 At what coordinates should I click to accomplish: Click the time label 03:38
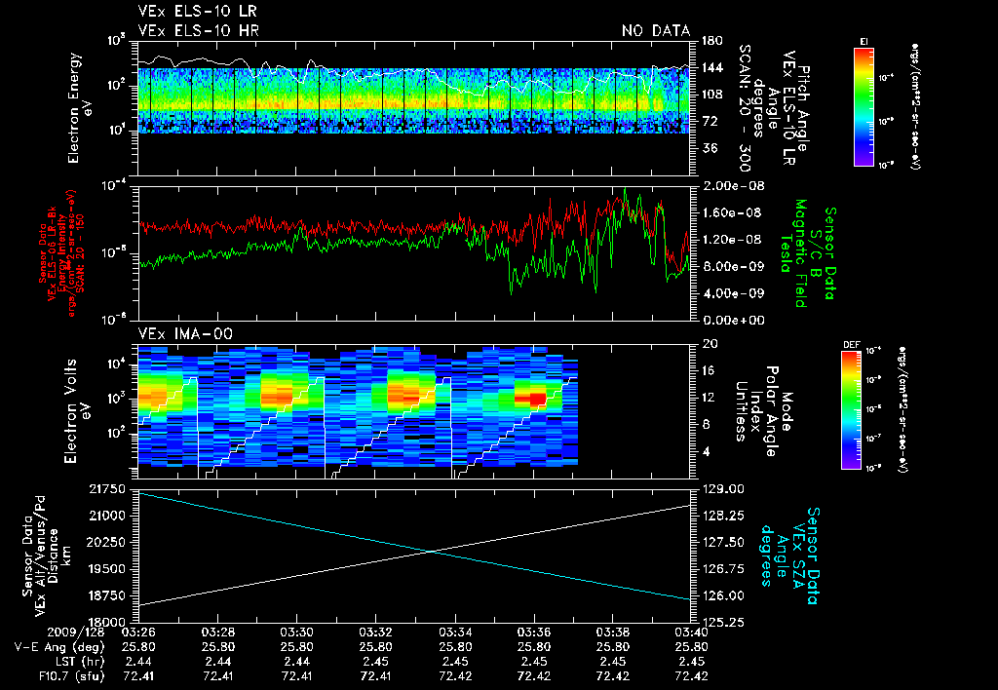pos(613,632)
